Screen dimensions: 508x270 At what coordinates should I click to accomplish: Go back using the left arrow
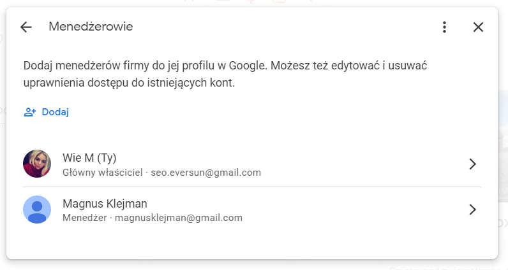[x=26, y=27]
